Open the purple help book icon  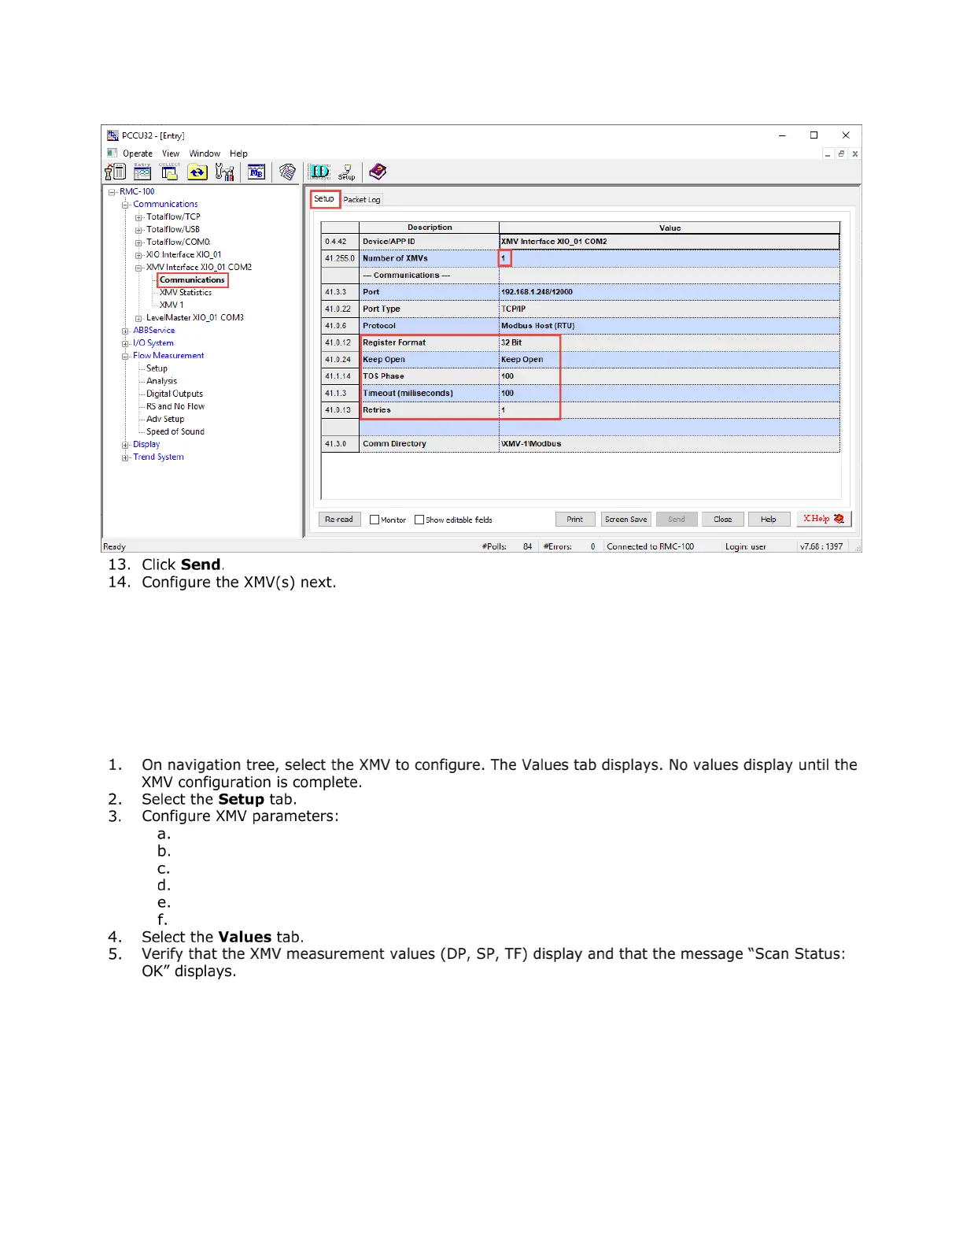[378, 172]
